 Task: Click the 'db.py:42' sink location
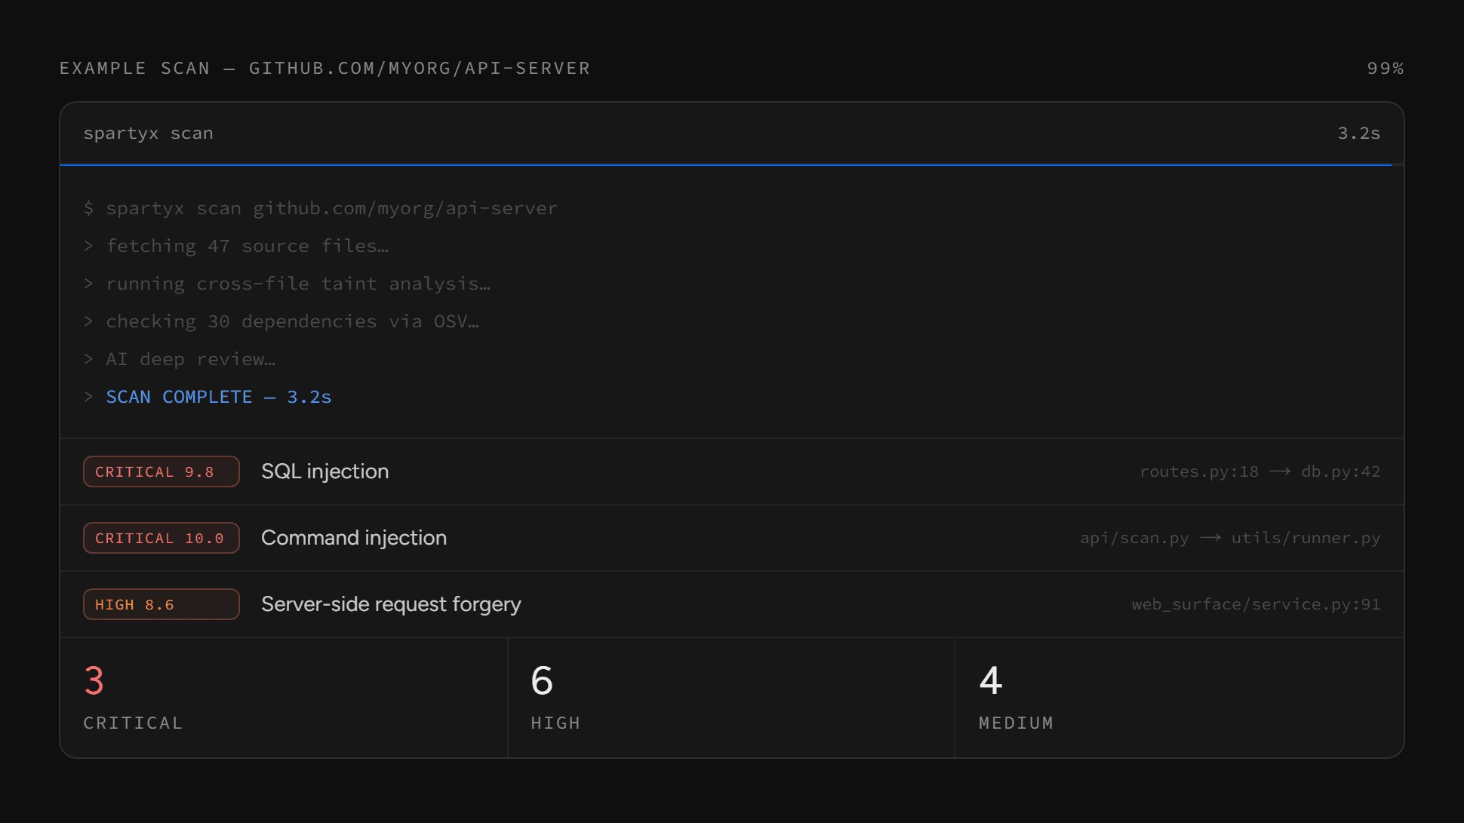(x=1341, y=471)
